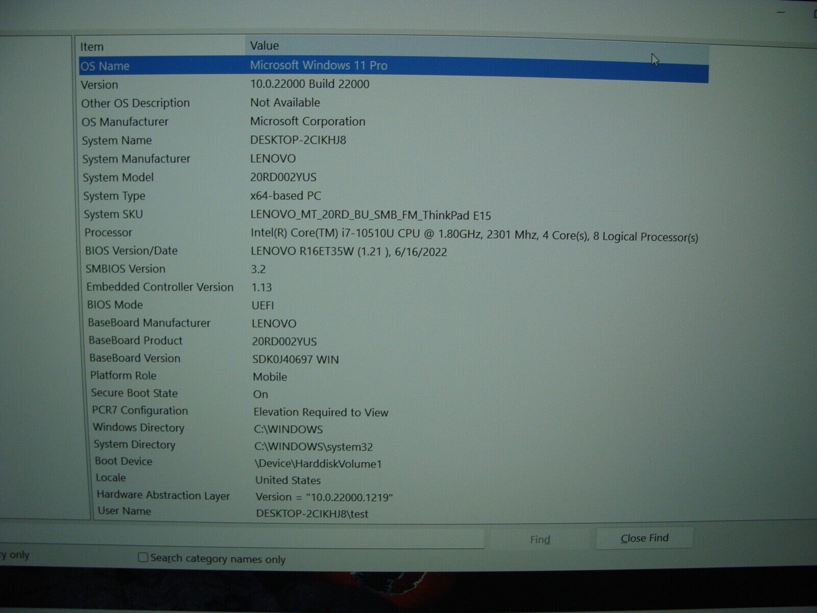The image size is (817, 613).
Task: Click the Not Available value
Action: (285, 103)
